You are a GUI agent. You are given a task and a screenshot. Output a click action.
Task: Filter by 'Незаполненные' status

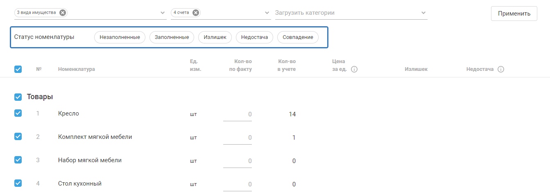tap(120, 37)
